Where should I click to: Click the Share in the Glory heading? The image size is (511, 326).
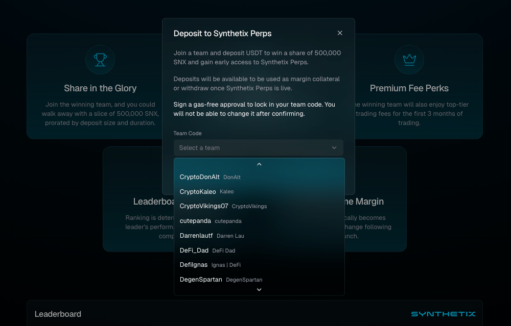[100, 88]
